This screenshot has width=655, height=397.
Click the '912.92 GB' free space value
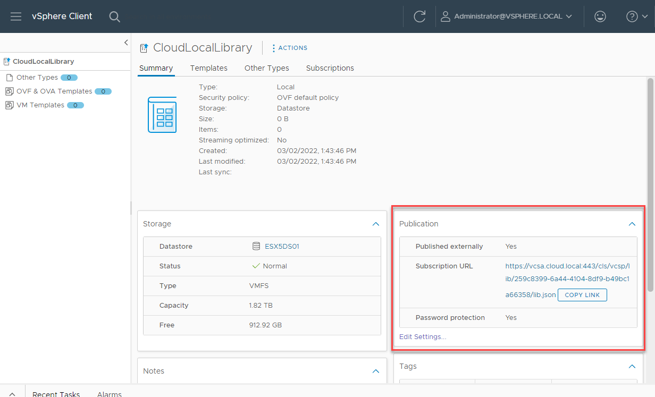tap(265, 325)
